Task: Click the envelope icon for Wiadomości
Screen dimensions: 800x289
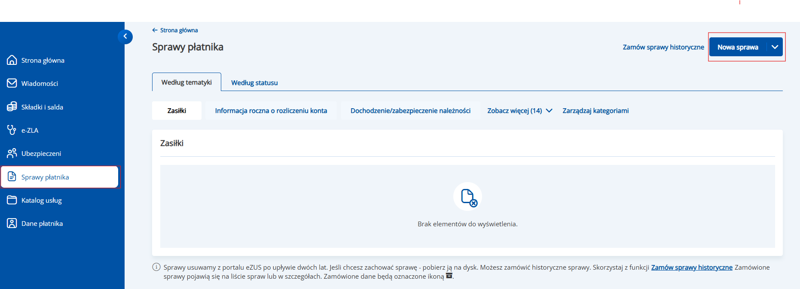Action: [12, 83]
